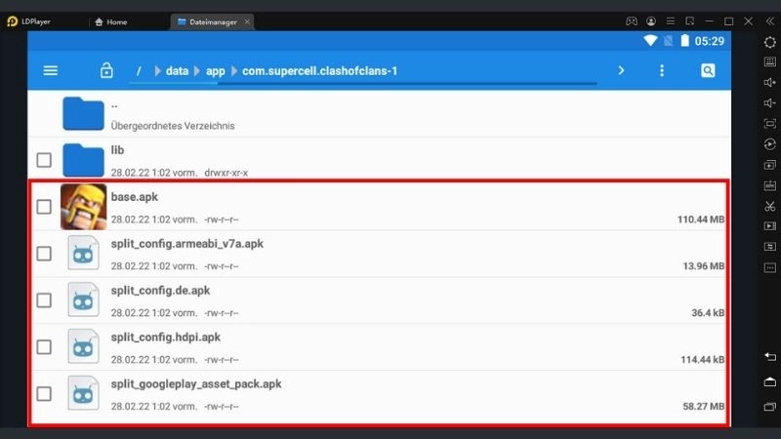Select split_googleplay_asset_pack.apk file name
Viewport: 781px width, 439px height.
196,384
